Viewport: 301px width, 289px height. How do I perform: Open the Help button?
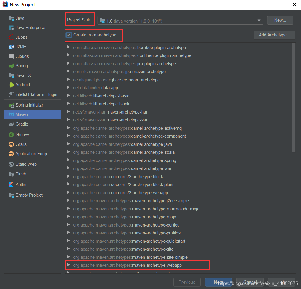point(281,282)
